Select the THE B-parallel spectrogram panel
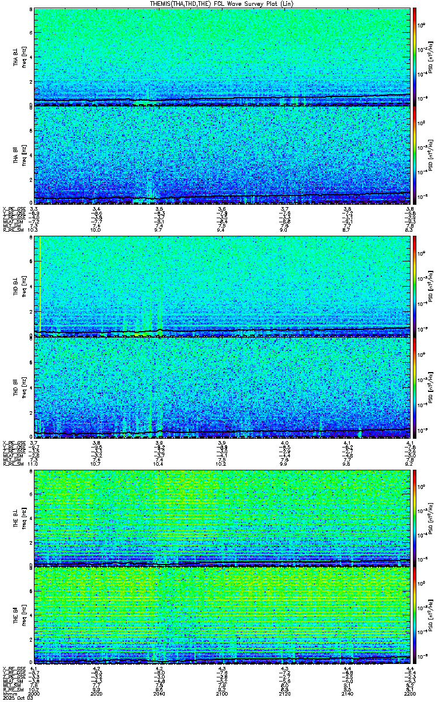 (222, 615)
